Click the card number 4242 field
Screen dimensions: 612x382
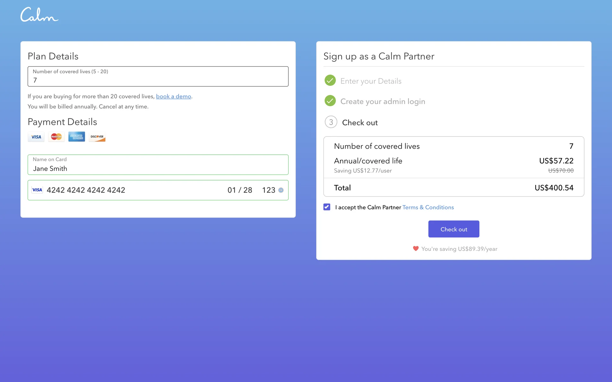pyautogui.click(x=86, y=190)
